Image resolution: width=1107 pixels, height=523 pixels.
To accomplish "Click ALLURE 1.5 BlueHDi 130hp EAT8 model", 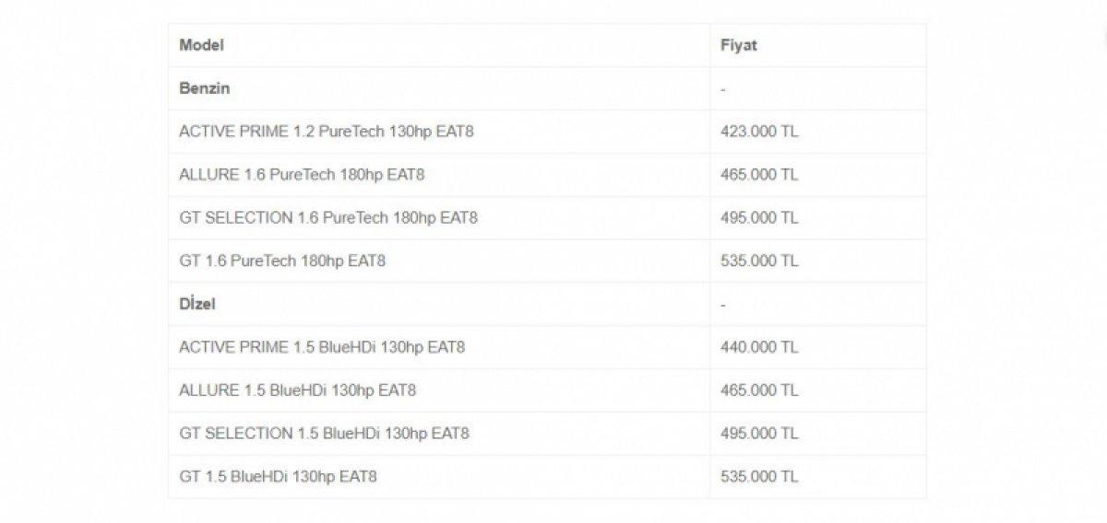I will click(297, 390).
